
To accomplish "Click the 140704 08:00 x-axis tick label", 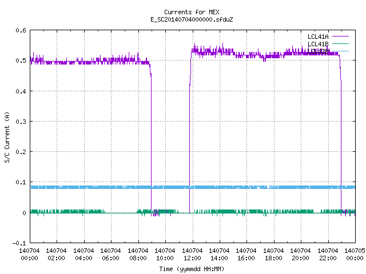I will 138,254.
